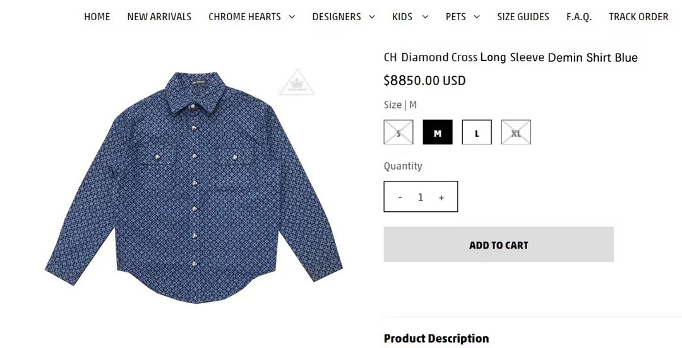Open the Size Guides page

(523, 17)
